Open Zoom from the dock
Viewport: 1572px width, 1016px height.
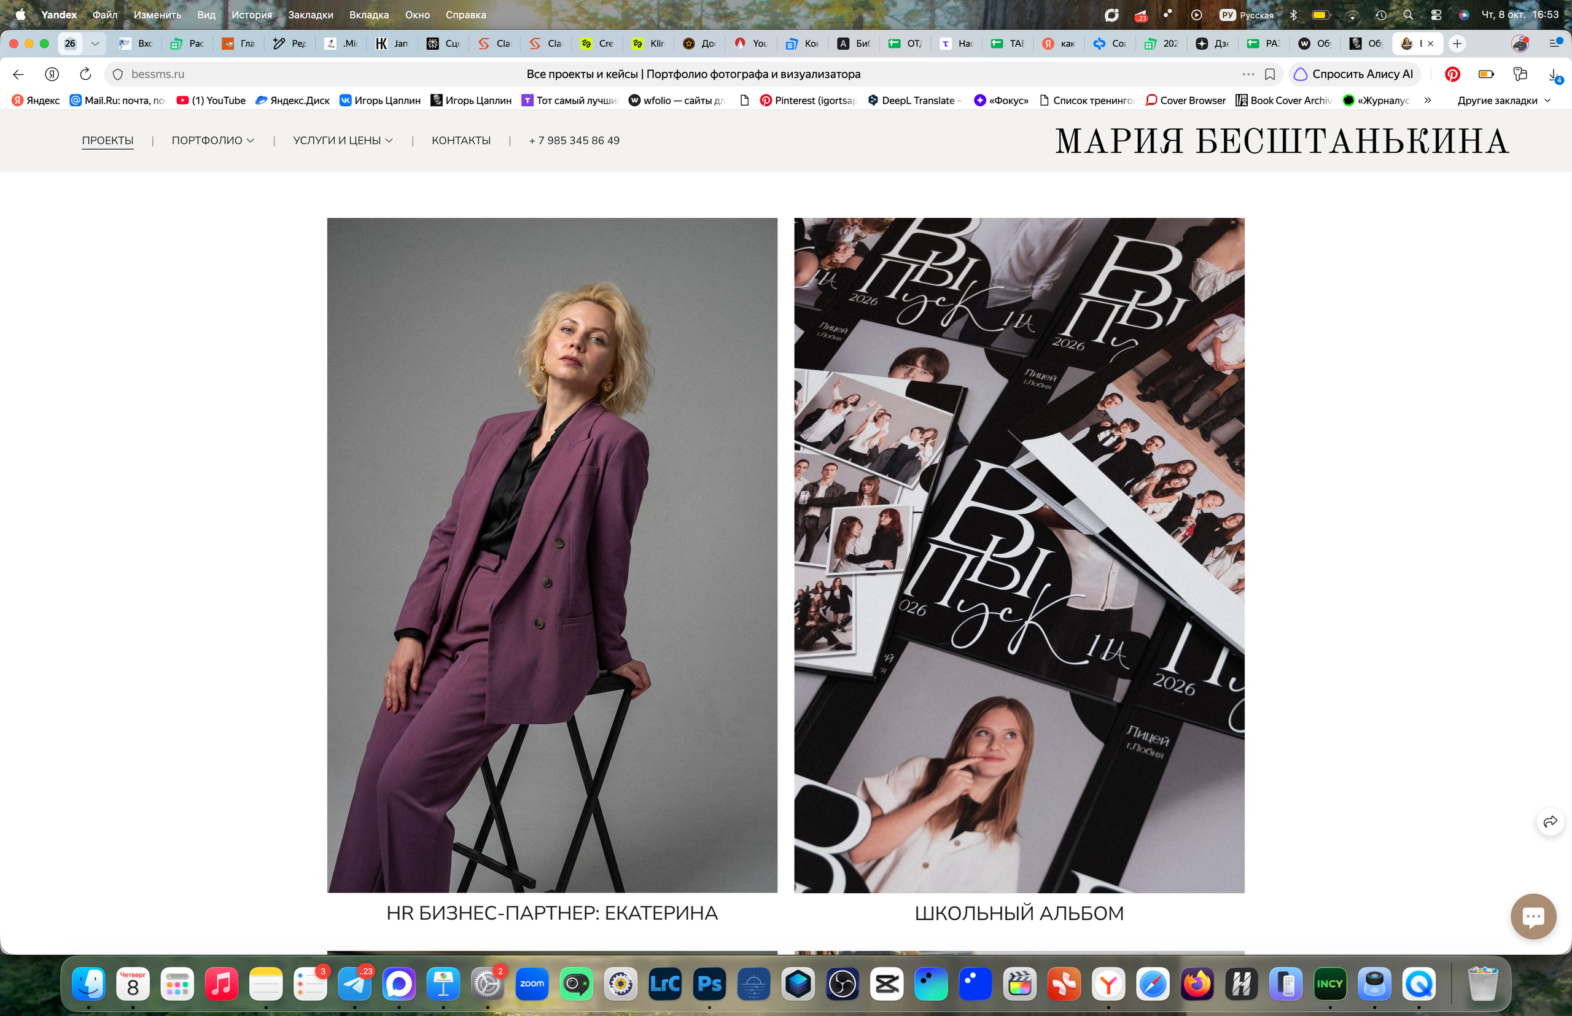(532, 983)
